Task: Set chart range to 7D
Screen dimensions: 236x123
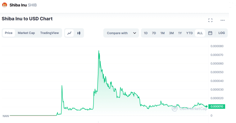Action: pos(154,33)
